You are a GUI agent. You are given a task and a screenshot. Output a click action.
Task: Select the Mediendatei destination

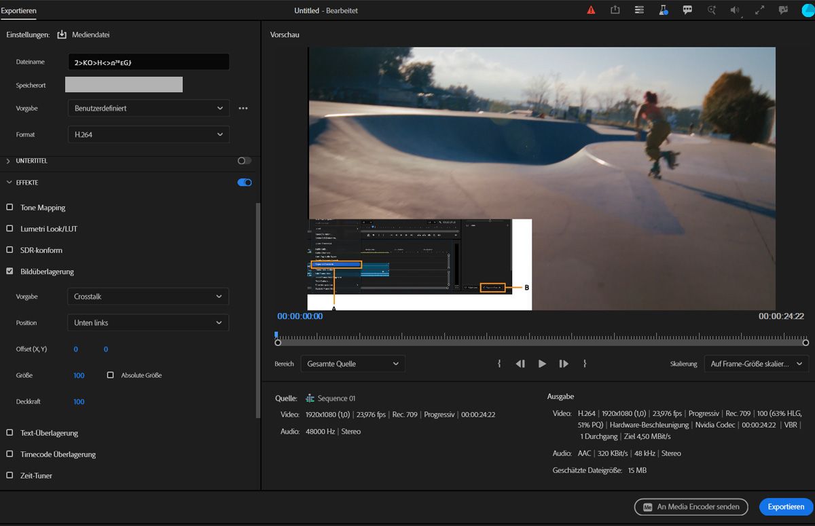pos(90,35)
